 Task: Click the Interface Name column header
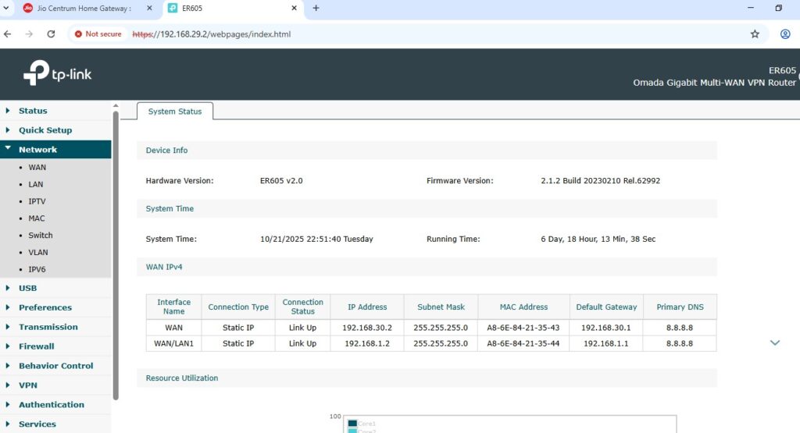click(173, 307)
